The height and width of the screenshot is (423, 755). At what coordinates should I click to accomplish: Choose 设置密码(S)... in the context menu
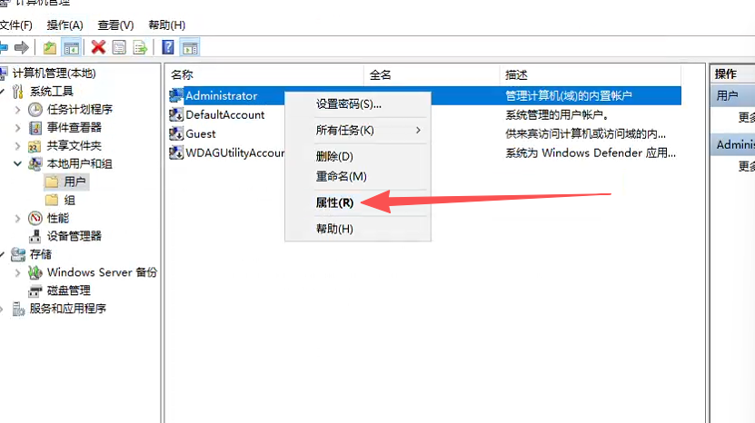(348, 104)
